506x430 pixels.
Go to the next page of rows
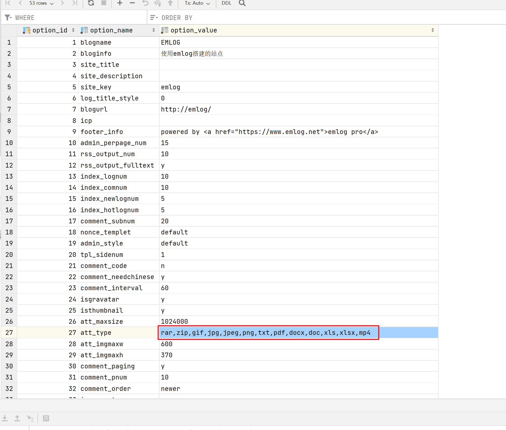pyautogui.click(x=62, y=3)
